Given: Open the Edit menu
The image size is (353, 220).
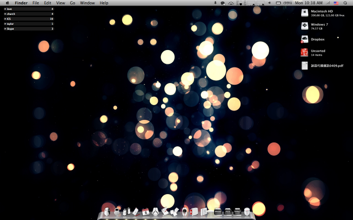Looking at the screenshot, I should (47, 3).
